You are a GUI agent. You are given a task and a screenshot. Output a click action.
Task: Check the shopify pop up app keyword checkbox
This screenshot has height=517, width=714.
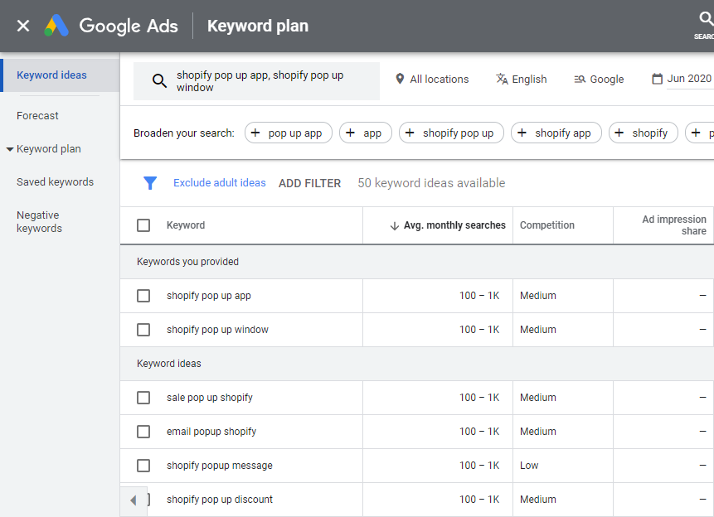[143, 296]
